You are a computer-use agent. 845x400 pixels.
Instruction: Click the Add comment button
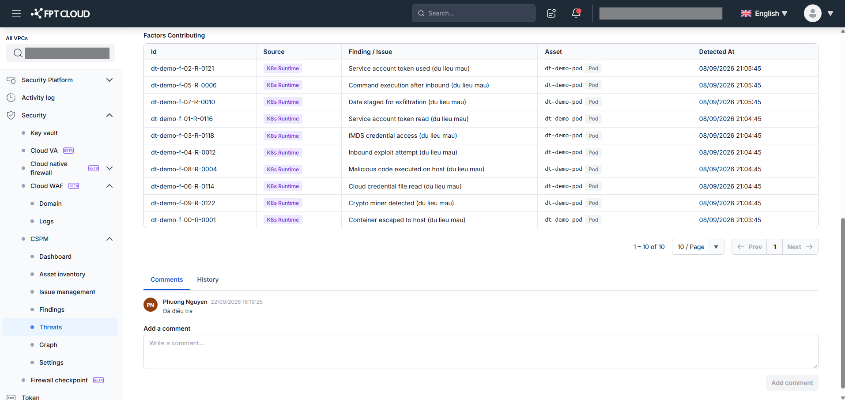(x=792, y=383)
